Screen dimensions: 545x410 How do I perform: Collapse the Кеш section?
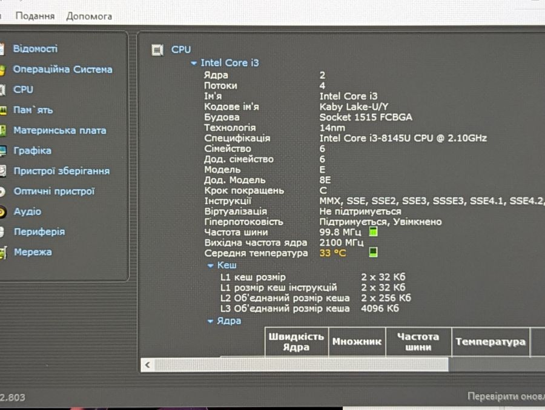tap(210, 266)
